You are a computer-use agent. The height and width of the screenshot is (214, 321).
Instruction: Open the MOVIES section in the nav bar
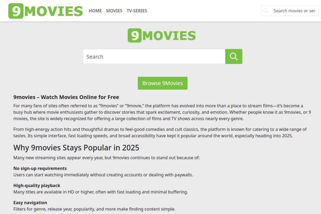coord(114,11)
